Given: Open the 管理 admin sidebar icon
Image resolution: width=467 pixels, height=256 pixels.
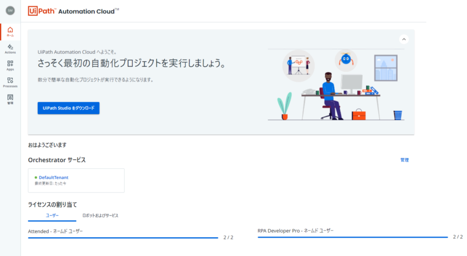Looking at the screenshot, I should click(10, 99).
